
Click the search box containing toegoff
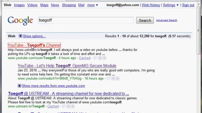[86, 20]
